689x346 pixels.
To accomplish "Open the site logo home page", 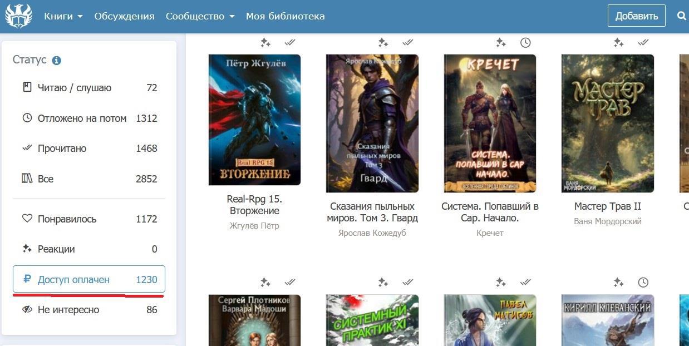I will click(18, 16).
